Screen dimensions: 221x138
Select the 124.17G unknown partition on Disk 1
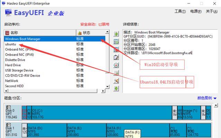pyautogui.click(x=199, y=130)
